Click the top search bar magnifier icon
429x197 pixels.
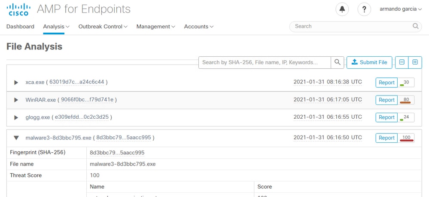pos(415,26)
